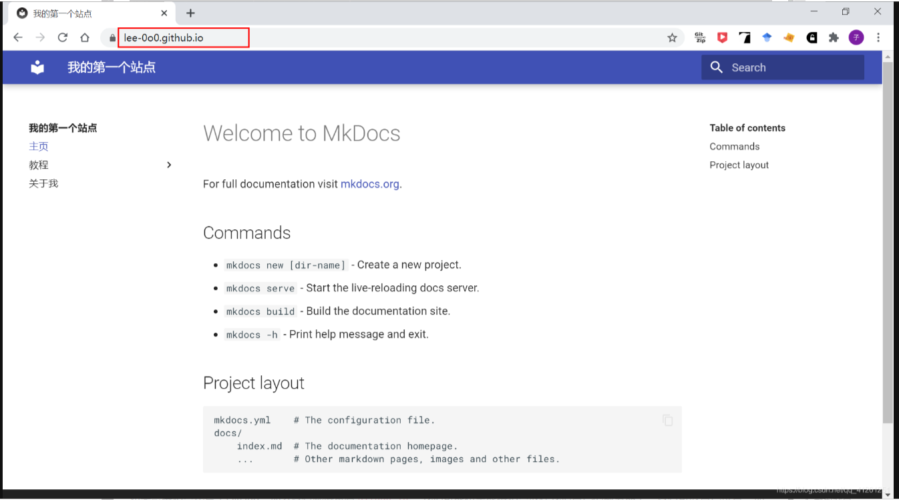Open a new tab with the plus button
Image resolution: width=899 pixels, height=500 pixels.
click(x=190, y=13)
